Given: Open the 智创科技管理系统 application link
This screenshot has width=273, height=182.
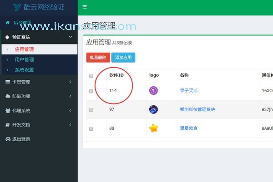Looking at the screenshot, I should point(197,109).
